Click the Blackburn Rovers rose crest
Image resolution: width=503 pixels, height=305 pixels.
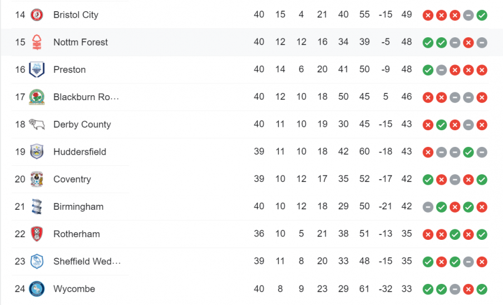37,97
